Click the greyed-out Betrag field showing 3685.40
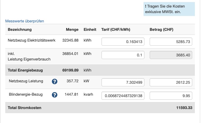Screen dimensions: 201x123 pos(171,55)
